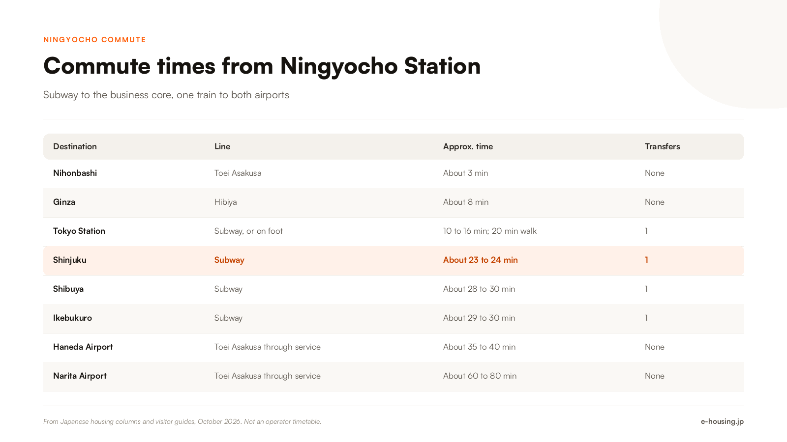Click 'About 23 to 24 min' time
This screenshot has height=442, width=787.
point(481,260)
